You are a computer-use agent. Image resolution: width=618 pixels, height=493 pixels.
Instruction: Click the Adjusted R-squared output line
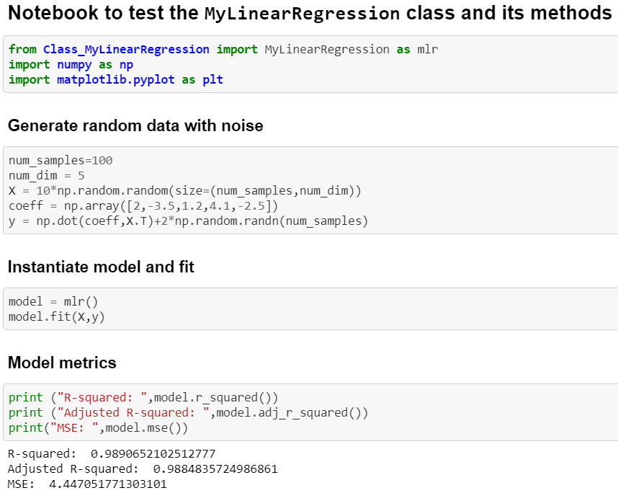click(x=143, y=469)
